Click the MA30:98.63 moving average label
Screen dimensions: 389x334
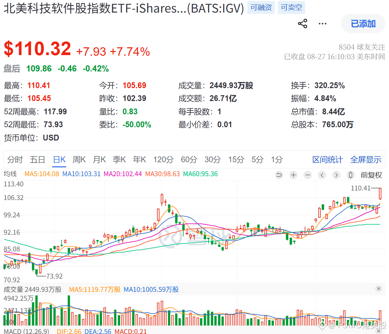point(162,174)
